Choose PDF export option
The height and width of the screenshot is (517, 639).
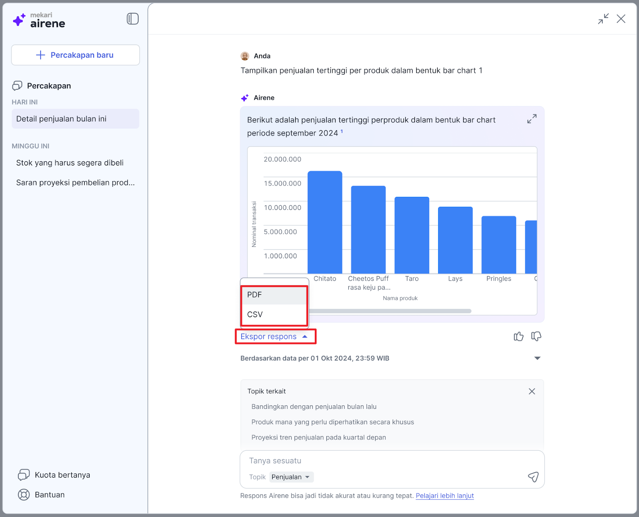274,295
